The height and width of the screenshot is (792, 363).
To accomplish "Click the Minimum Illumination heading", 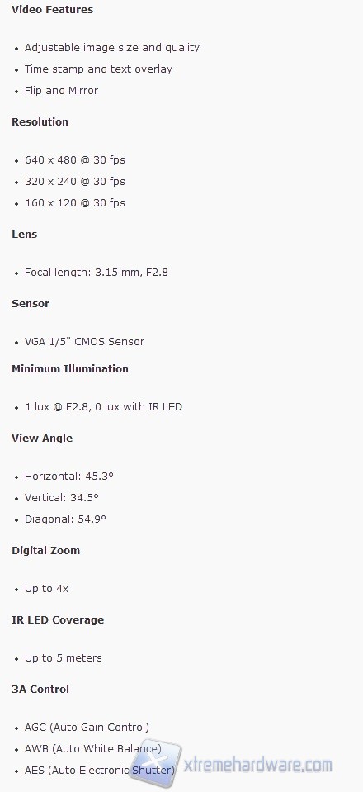I will tap(70, 368).
